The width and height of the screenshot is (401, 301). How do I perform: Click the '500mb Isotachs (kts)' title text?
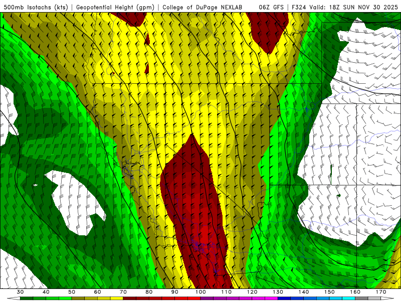coord(36,8)
